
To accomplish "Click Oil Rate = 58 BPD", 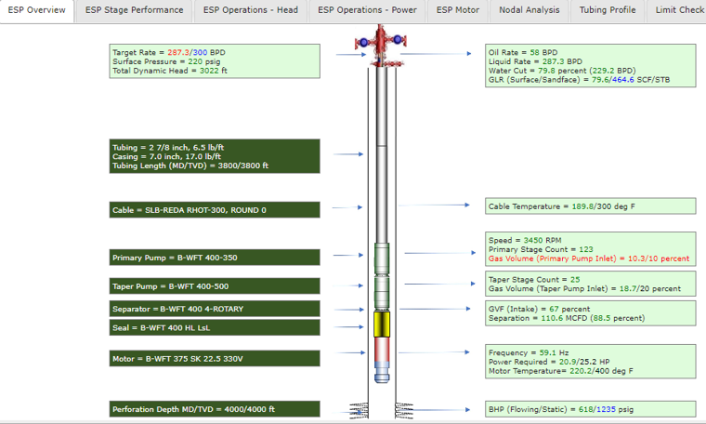I will pos(523,52).
